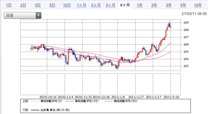Click the 下段 legend row label

26,110
